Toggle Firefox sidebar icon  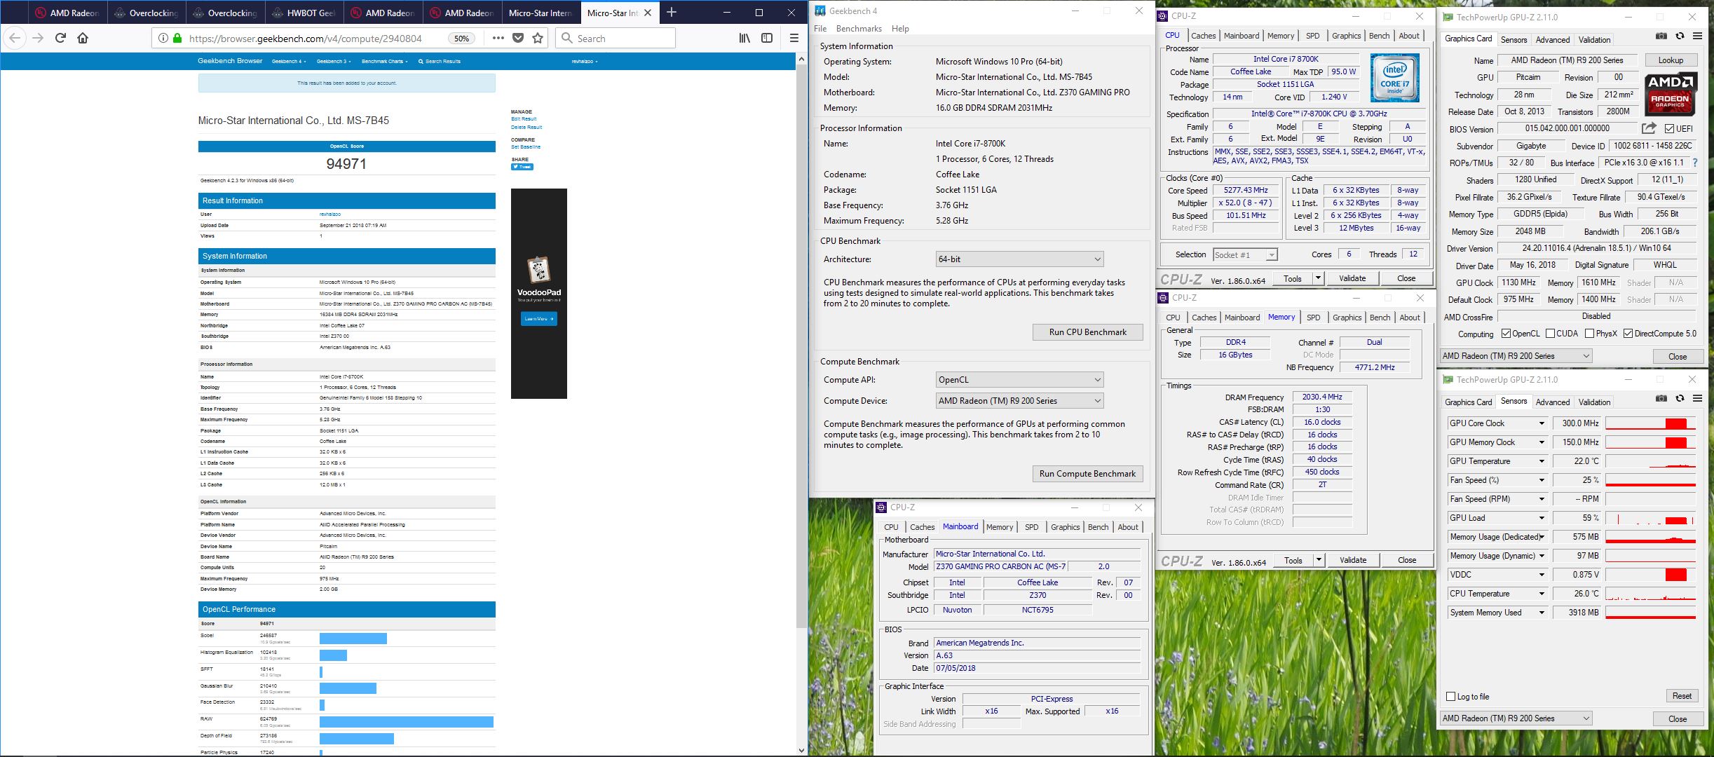767,39
